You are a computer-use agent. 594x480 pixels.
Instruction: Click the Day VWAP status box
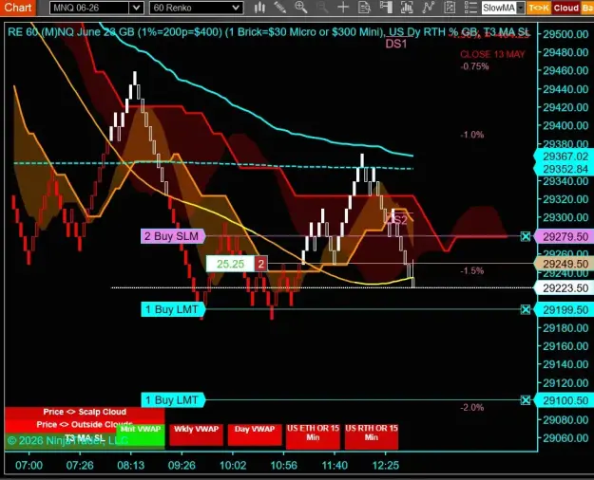tap(255, 435)
